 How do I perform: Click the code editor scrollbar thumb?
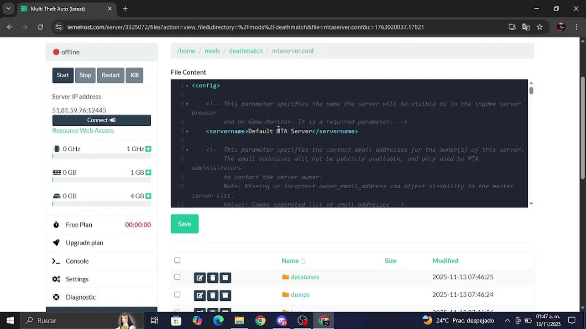coord(531,90)
